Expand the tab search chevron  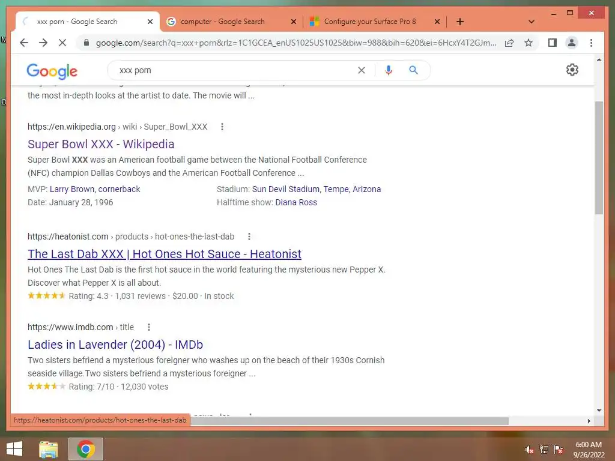point(532,22)
